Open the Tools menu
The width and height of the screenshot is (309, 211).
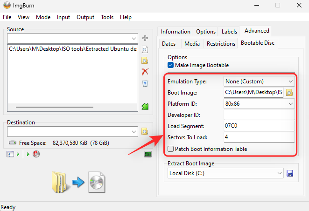click(107, 17)
